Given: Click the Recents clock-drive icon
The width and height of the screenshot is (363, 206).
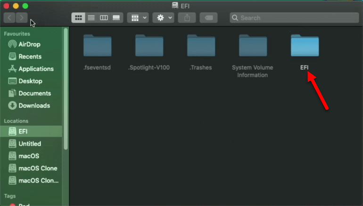Looking at the screenshot, I should tap(12, 56).
